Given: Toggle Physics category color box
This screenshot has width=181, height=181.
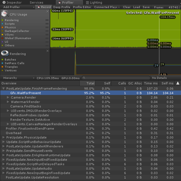Looking at the screenshot, I should coord(2,27).
